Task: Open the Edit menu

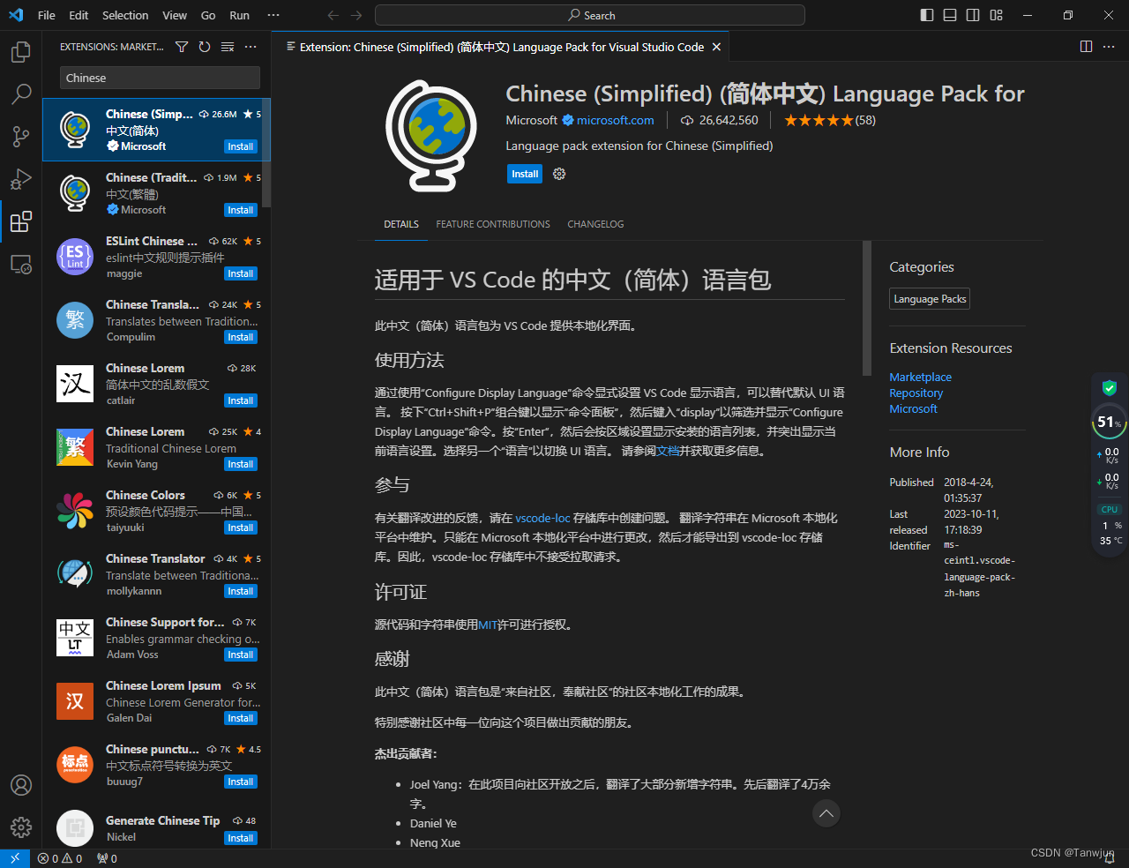Action: click(x=79, y=15)
